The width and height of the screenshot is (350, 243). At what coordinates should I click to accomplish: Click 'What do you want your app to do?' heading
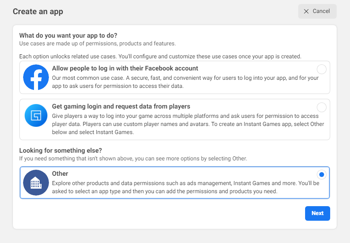pos(68,36)
